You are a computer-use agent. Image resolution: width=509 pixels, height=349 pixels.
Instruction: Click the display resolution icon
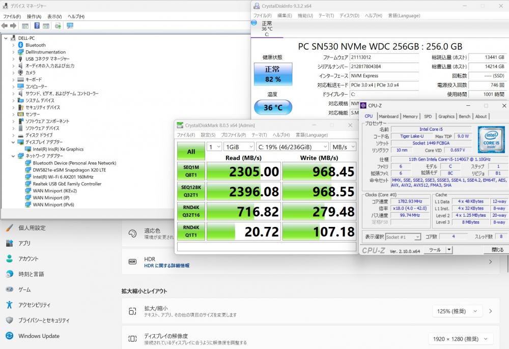pyautogui.click(x=132, y=339)
